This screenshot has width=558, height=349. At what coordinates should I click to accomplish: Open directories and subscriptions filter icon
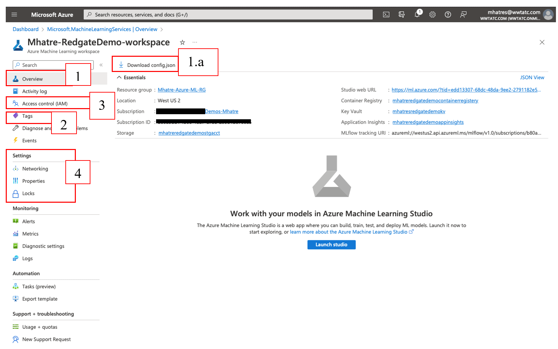click(402, 15)
